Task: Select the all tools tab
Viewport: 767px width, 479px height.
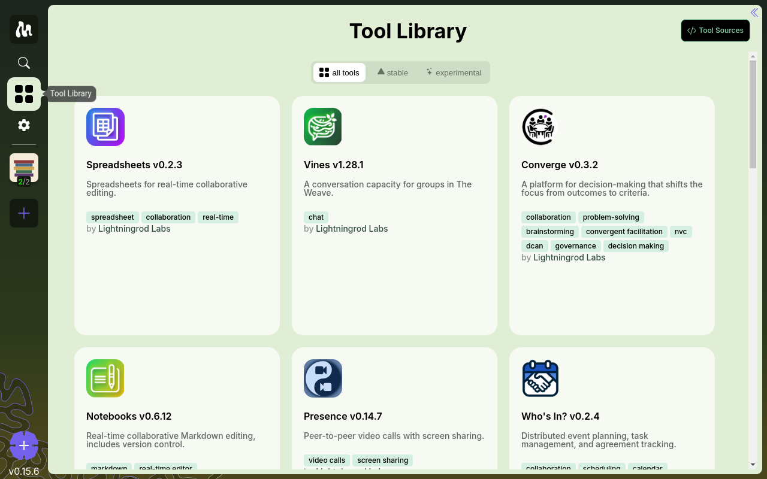Action: [339, 72]
